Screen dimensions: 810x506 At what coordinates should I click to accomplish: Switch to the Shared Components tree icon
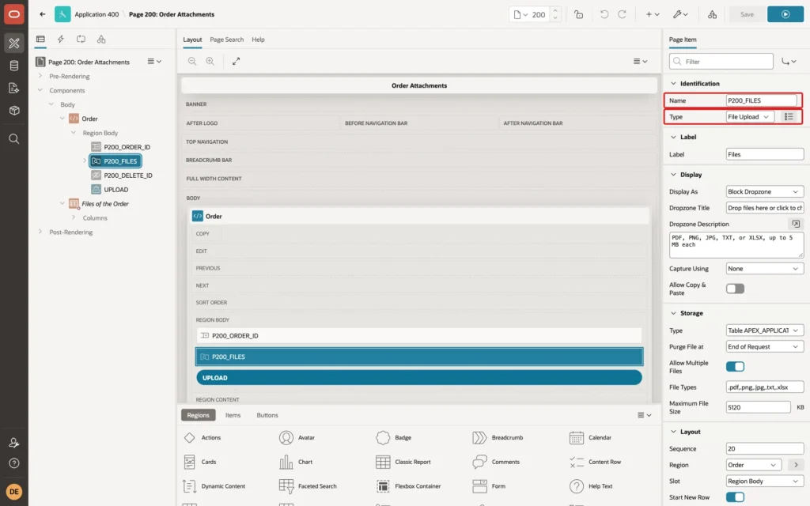pos(101,39)
